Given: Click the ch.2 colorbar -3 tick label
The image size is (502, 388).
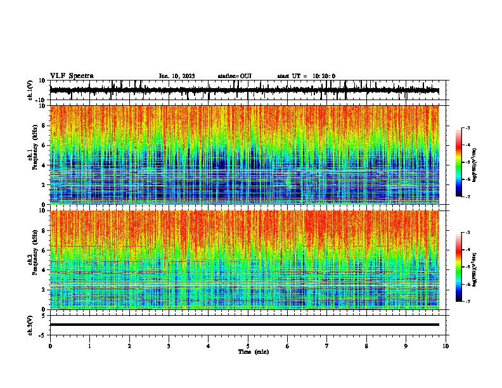Looking at the screenshot, I should click(x=468, y=233).
